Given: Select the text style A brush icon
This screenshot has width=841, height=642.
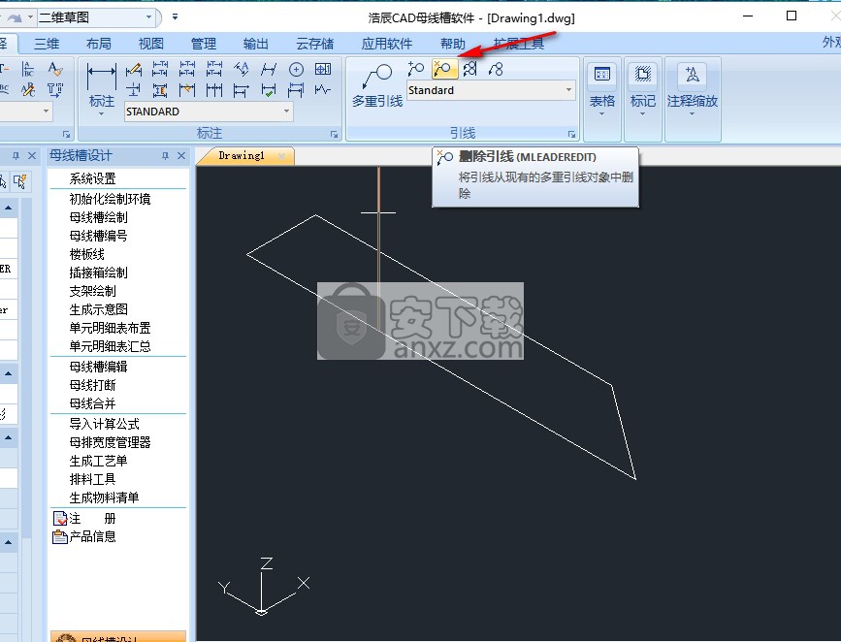Looking at the screenshot, I should coord(54,69).
